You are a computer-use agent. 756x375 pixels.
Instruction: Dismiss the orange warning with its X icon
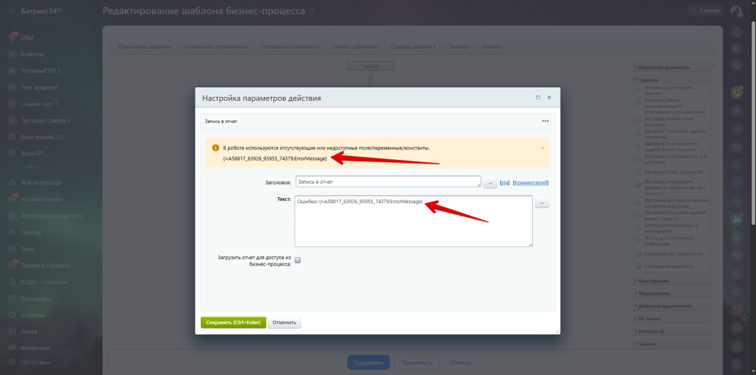pos(543,148)
